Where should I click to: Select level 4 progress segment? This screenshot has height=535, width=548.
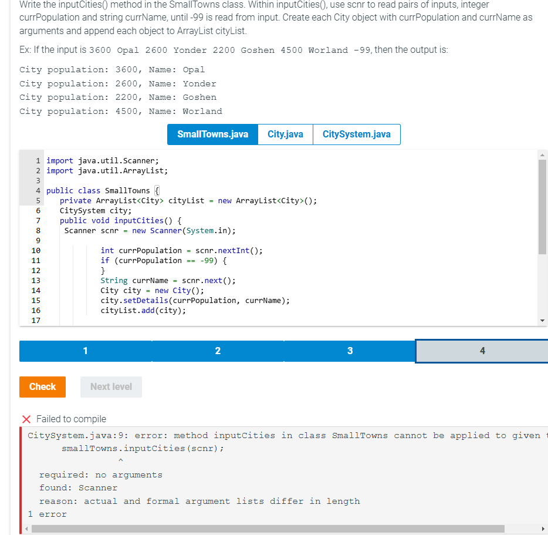[482, 351]
